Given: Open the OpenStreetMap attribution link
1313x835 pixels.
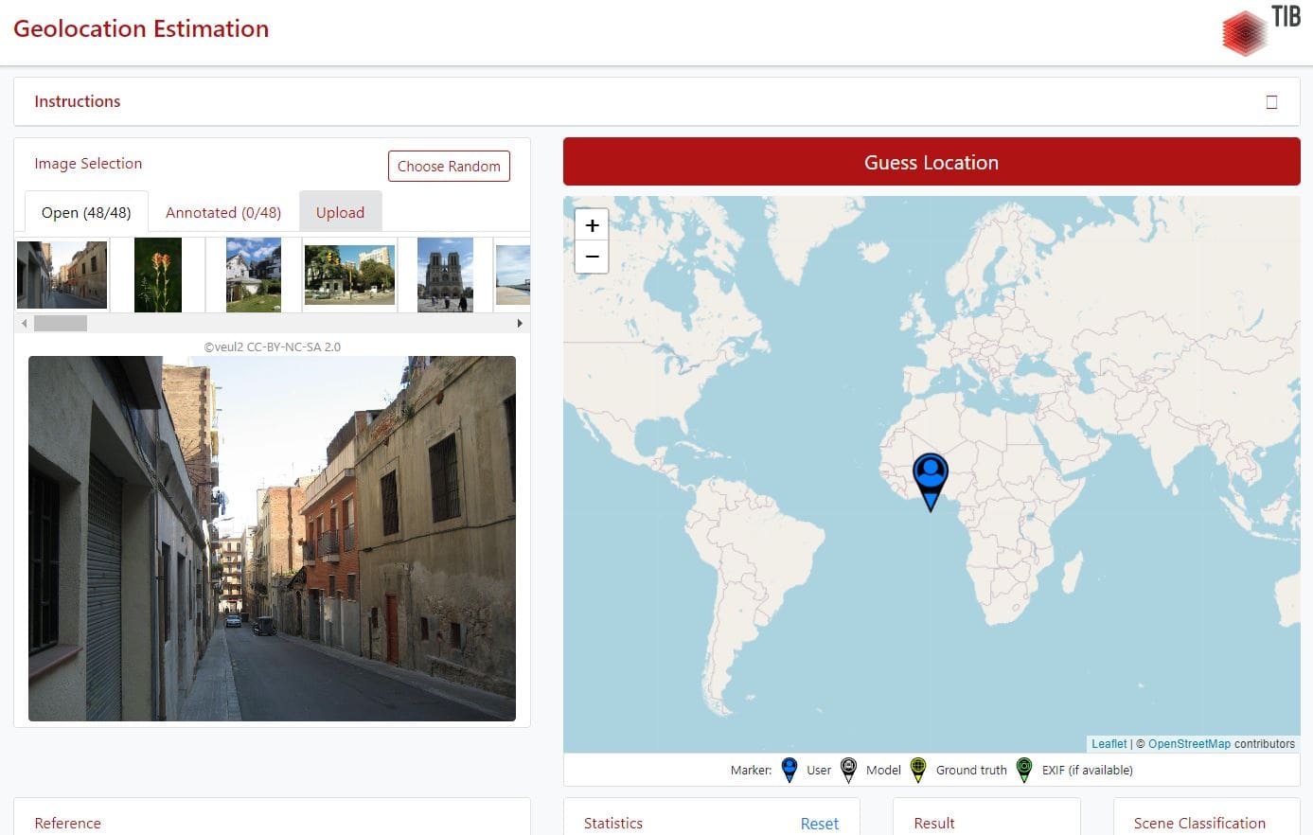Looking at the screenshot, I should [1189, 744].
